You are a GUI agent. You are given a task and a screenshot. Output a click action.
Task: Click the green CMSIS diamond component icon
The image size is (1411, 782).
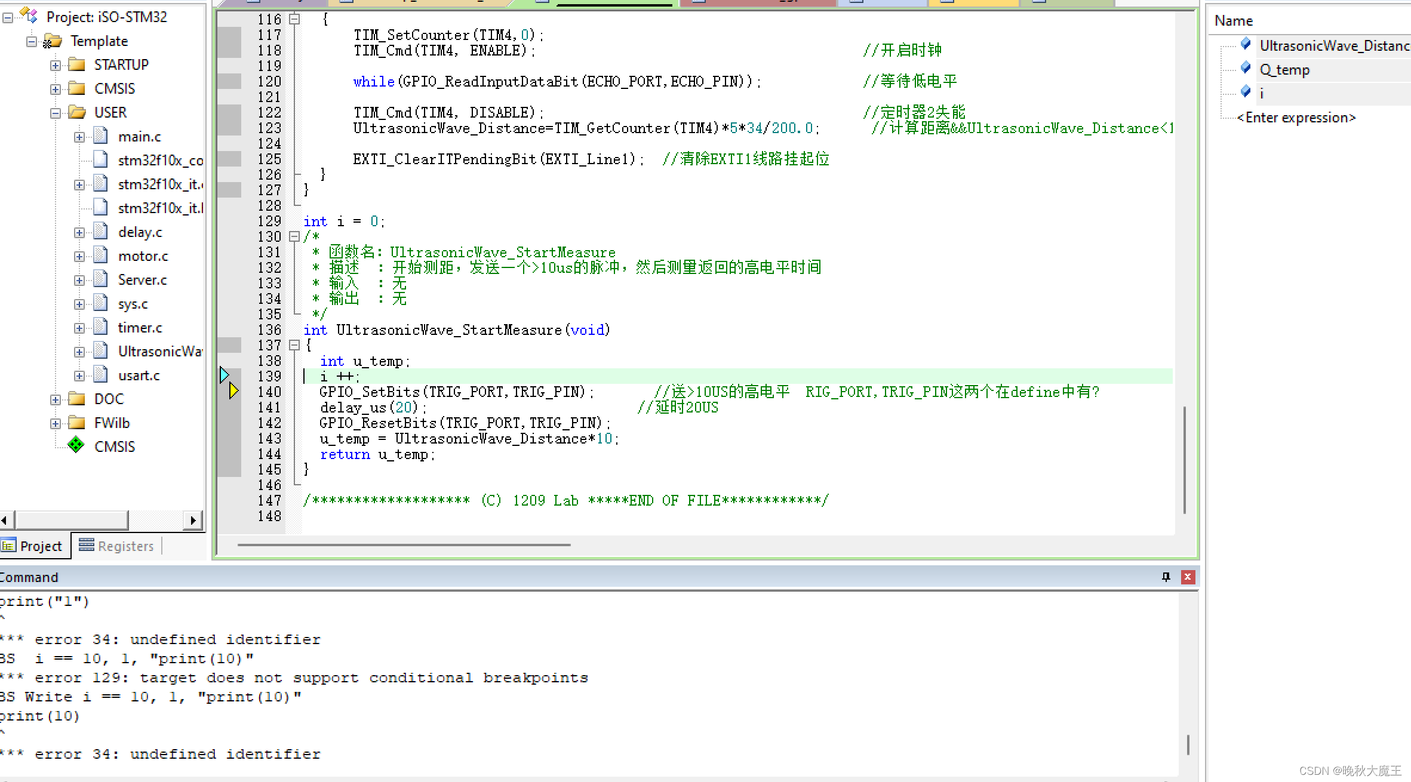(x=76, y=445)
